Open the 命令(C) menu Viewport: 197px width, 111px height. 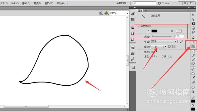[15, 3]
